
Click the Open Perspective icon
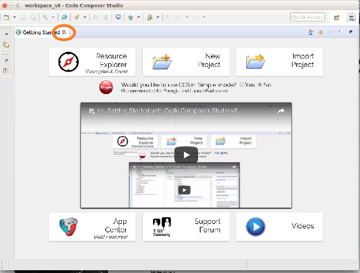click(x=336, y=17)
